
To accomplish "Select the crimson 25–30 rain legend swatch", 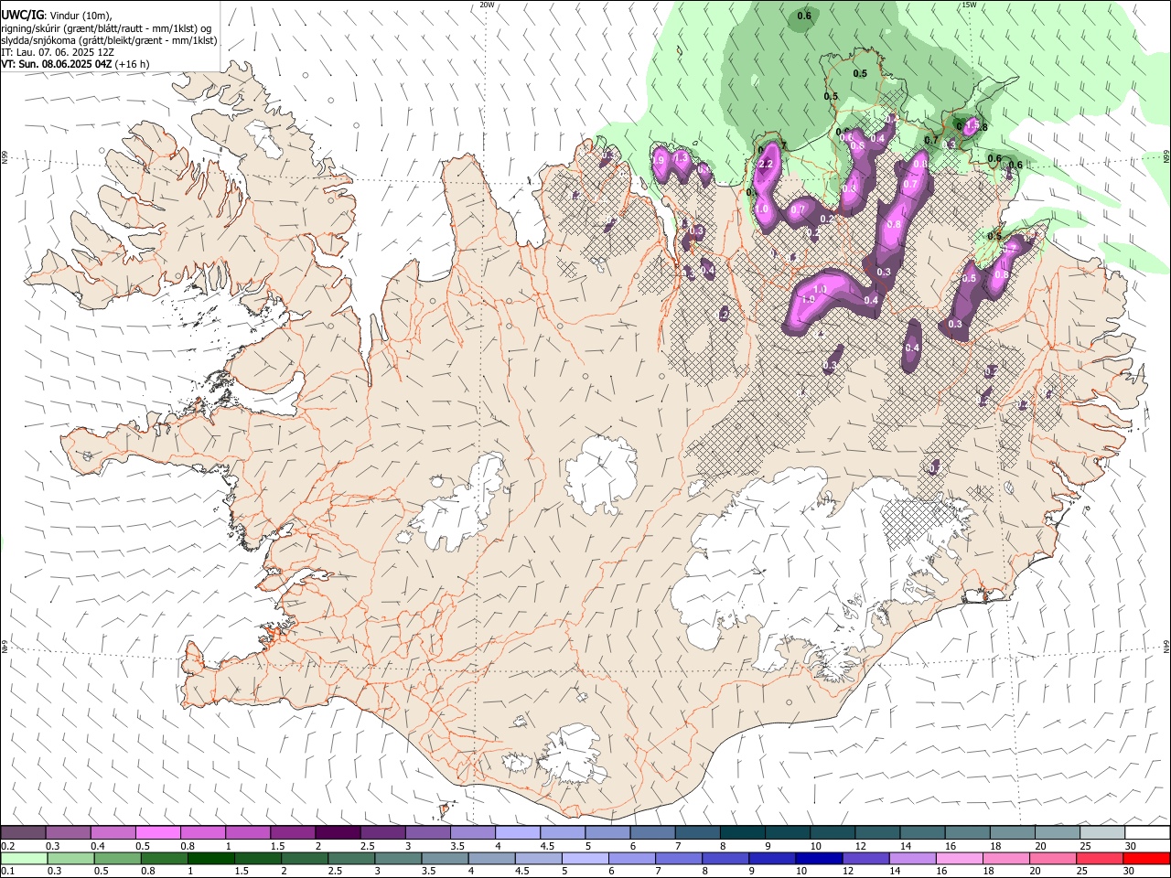I will point(1100,858).
